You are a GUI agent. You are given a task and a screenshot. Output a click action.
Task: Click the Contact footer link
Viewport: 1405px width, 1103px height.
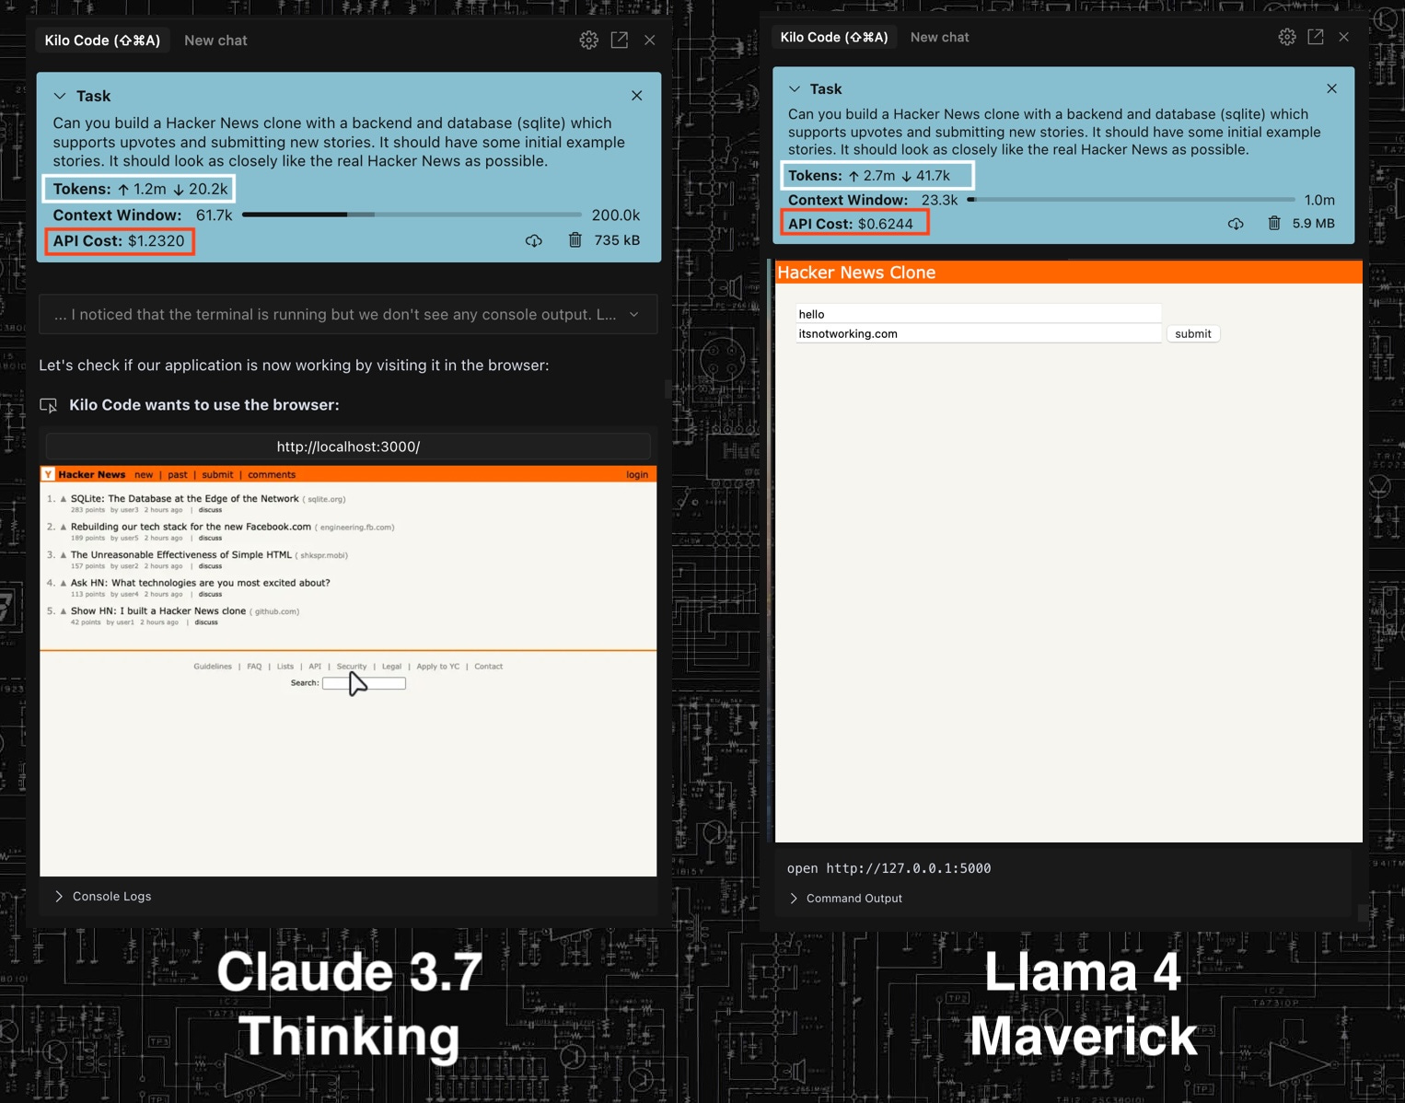click(x=489, y=667)
